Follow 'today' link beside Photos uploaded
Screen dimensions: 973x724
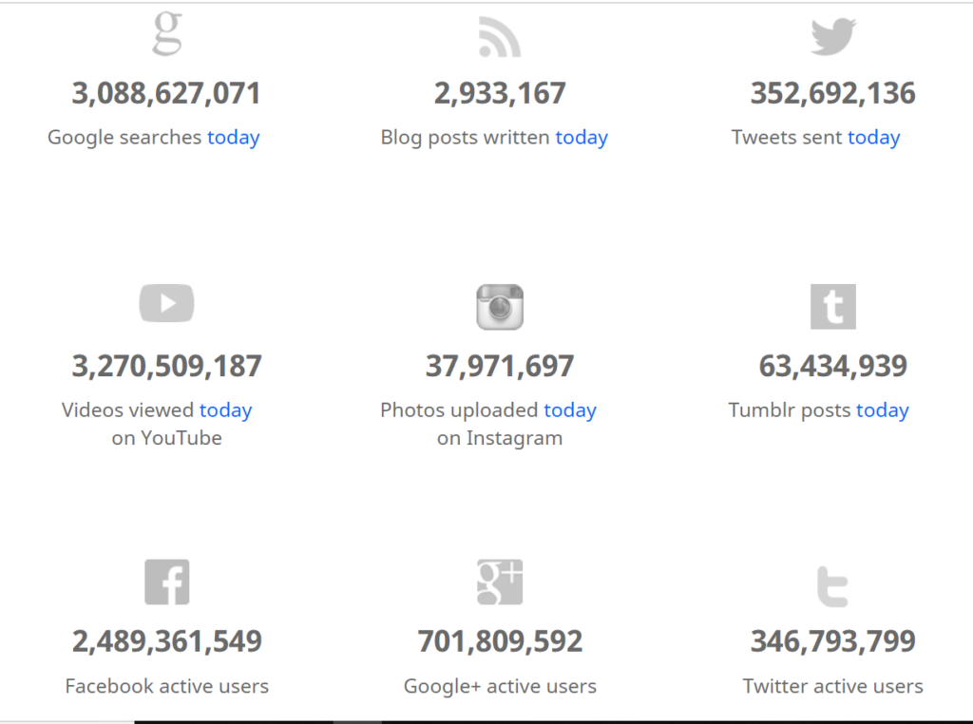(x=570, y=410)
